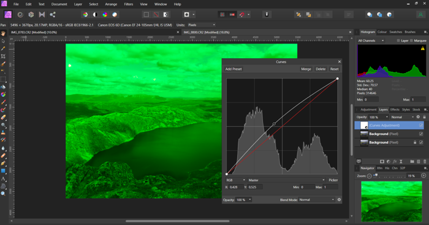Select the Colour Picker eyedropper tool

click(x=3, y=48)
